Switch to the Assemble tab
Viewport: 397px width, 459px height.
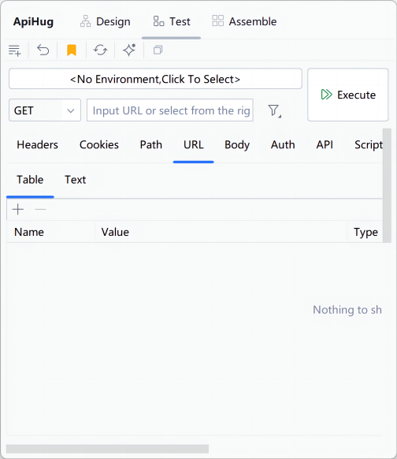point(244,21)
